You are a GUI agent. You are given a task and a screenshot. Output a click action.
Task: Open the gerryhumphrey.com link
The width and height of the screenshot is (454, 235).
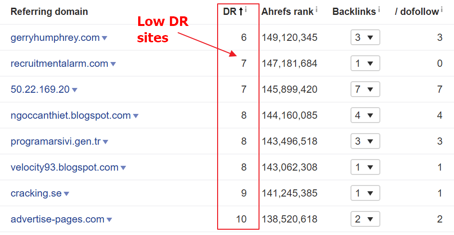(x=55, y=37)
